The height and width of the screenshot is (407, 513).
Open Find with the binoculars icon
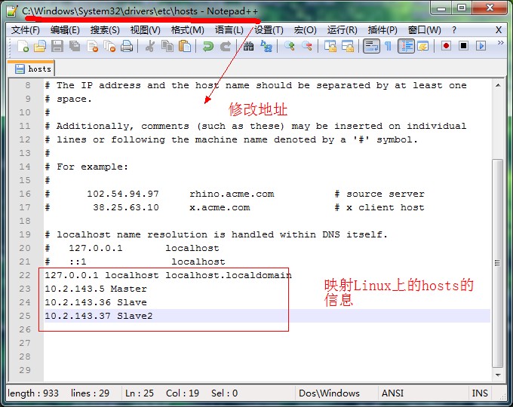click(x=249, y=46)
